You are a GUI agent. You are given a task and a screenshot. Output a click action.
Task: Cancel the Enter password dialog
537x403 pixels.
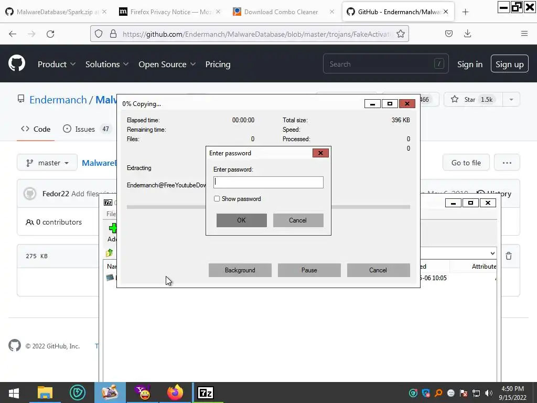(298, 220)
